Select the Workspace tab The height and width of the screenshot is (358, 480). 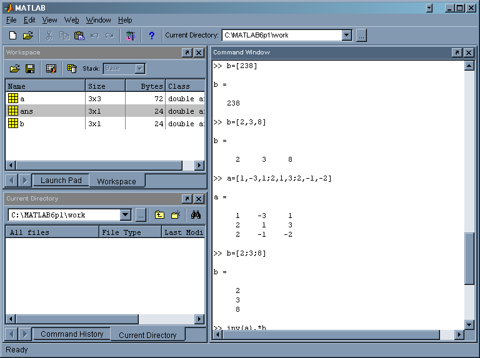point(117,181)
